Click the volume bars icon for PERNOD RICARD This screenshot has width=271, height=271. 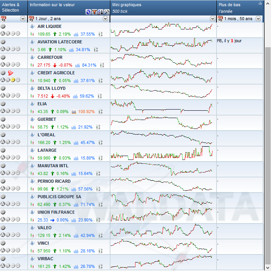[74, 189]
